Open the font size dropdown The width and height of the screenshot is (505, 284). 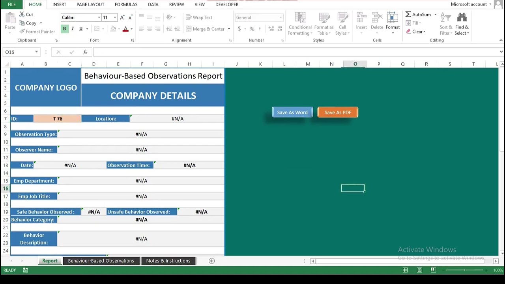(115, 18)
